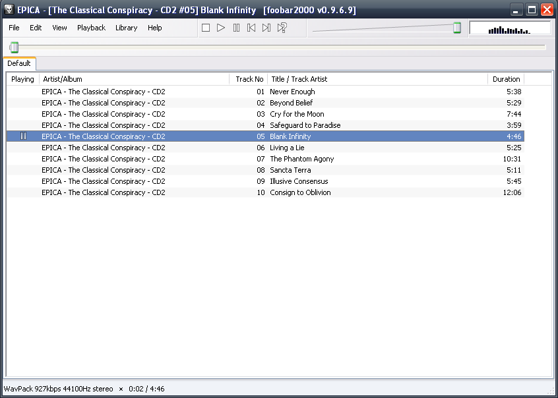The image size is (558, 398).
Task: Click the volume slider handle
Action: (x=456, y=28)
